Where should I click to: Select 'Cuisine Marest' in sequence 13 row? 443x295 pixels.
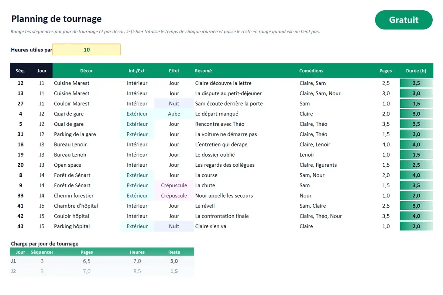tap(72, 94)
